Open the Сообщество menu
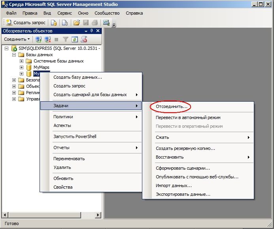The width and height of the screenshot is (274, 229). [107, 13]
